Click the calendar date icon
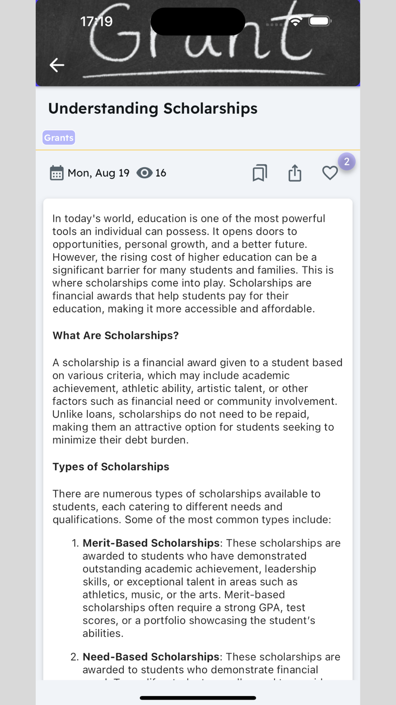Image resolution: width=396 pixels, height=705 pixels. point(57,173)
